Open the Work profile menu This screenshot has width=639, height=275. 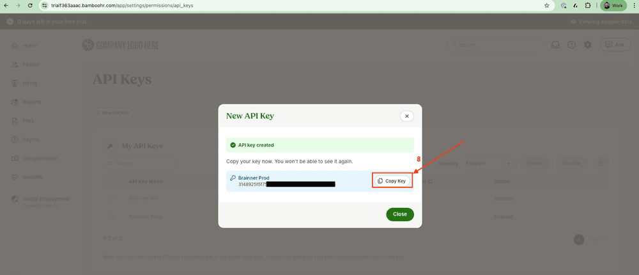click(x=613, y=6)
